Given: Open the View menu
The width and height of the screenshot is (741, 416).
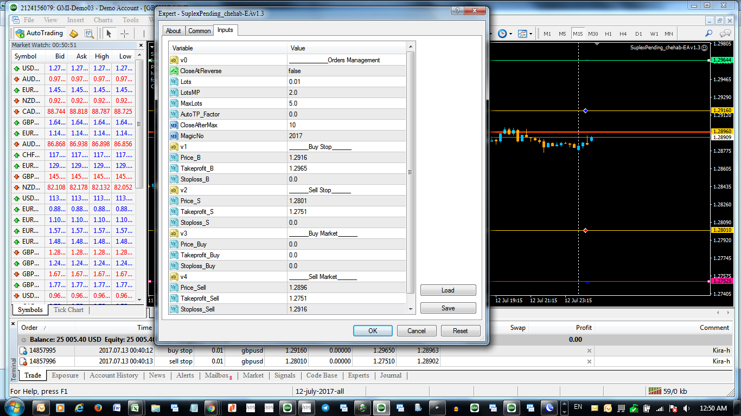Looking at the screenshot, I should pyautogui.click(x=50, y=20).
